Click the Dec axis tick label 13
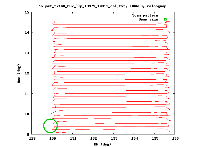This screenshot has width=197, height=147. tap(27, 53)
